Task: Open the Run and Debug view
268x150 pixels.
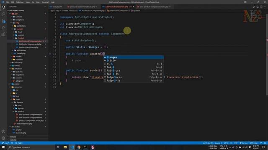Action: [x=3, y=27]
